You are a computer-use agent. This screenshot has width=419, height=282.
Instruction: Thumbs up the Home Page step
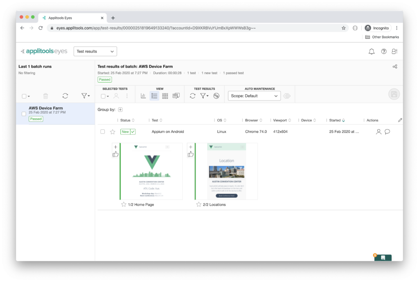[115, 154]
